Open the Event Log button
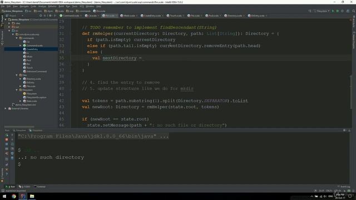The height and width of the screenshot is (200, 356). tap(344, 187)
